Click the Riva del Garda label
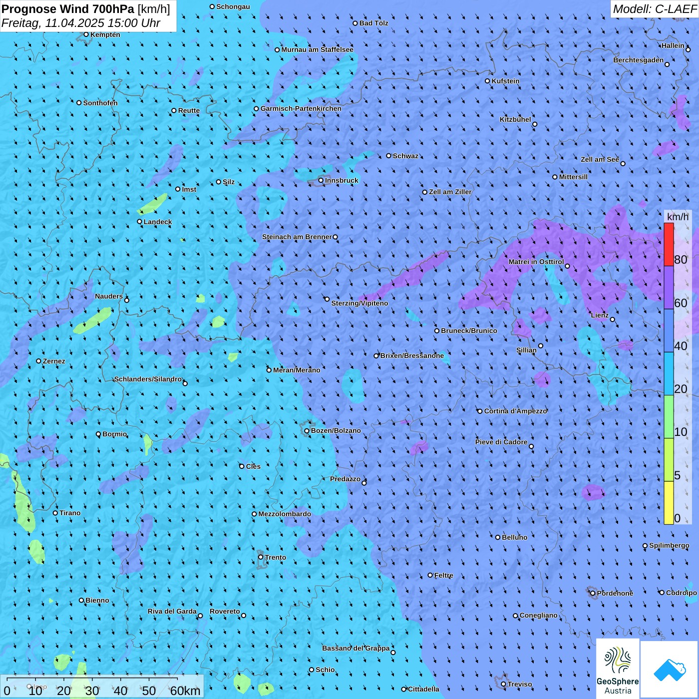 (x=172, y=611)
